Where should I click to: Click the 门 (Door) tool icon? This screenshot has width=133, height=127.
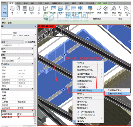[x=18, y=8]
